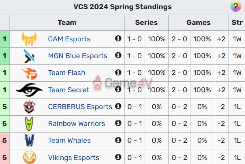Click the Vikings Esports logo

coord(29,157)
